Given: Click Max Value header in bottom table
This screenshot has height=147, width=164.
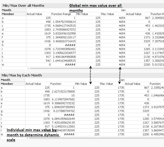Looking at the screenshot, I should [x=107, y=84].
